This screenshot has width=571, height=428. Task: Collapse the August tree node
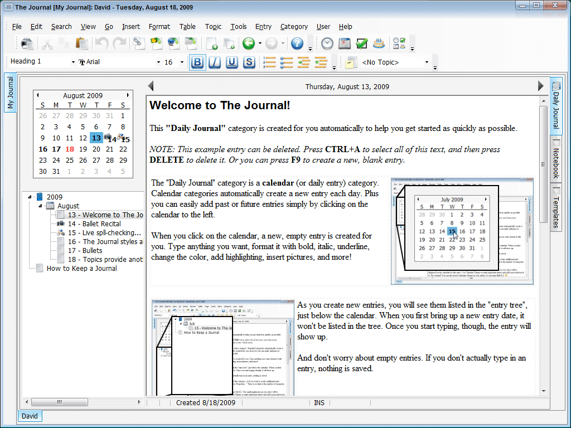click(x=40, y=206)
